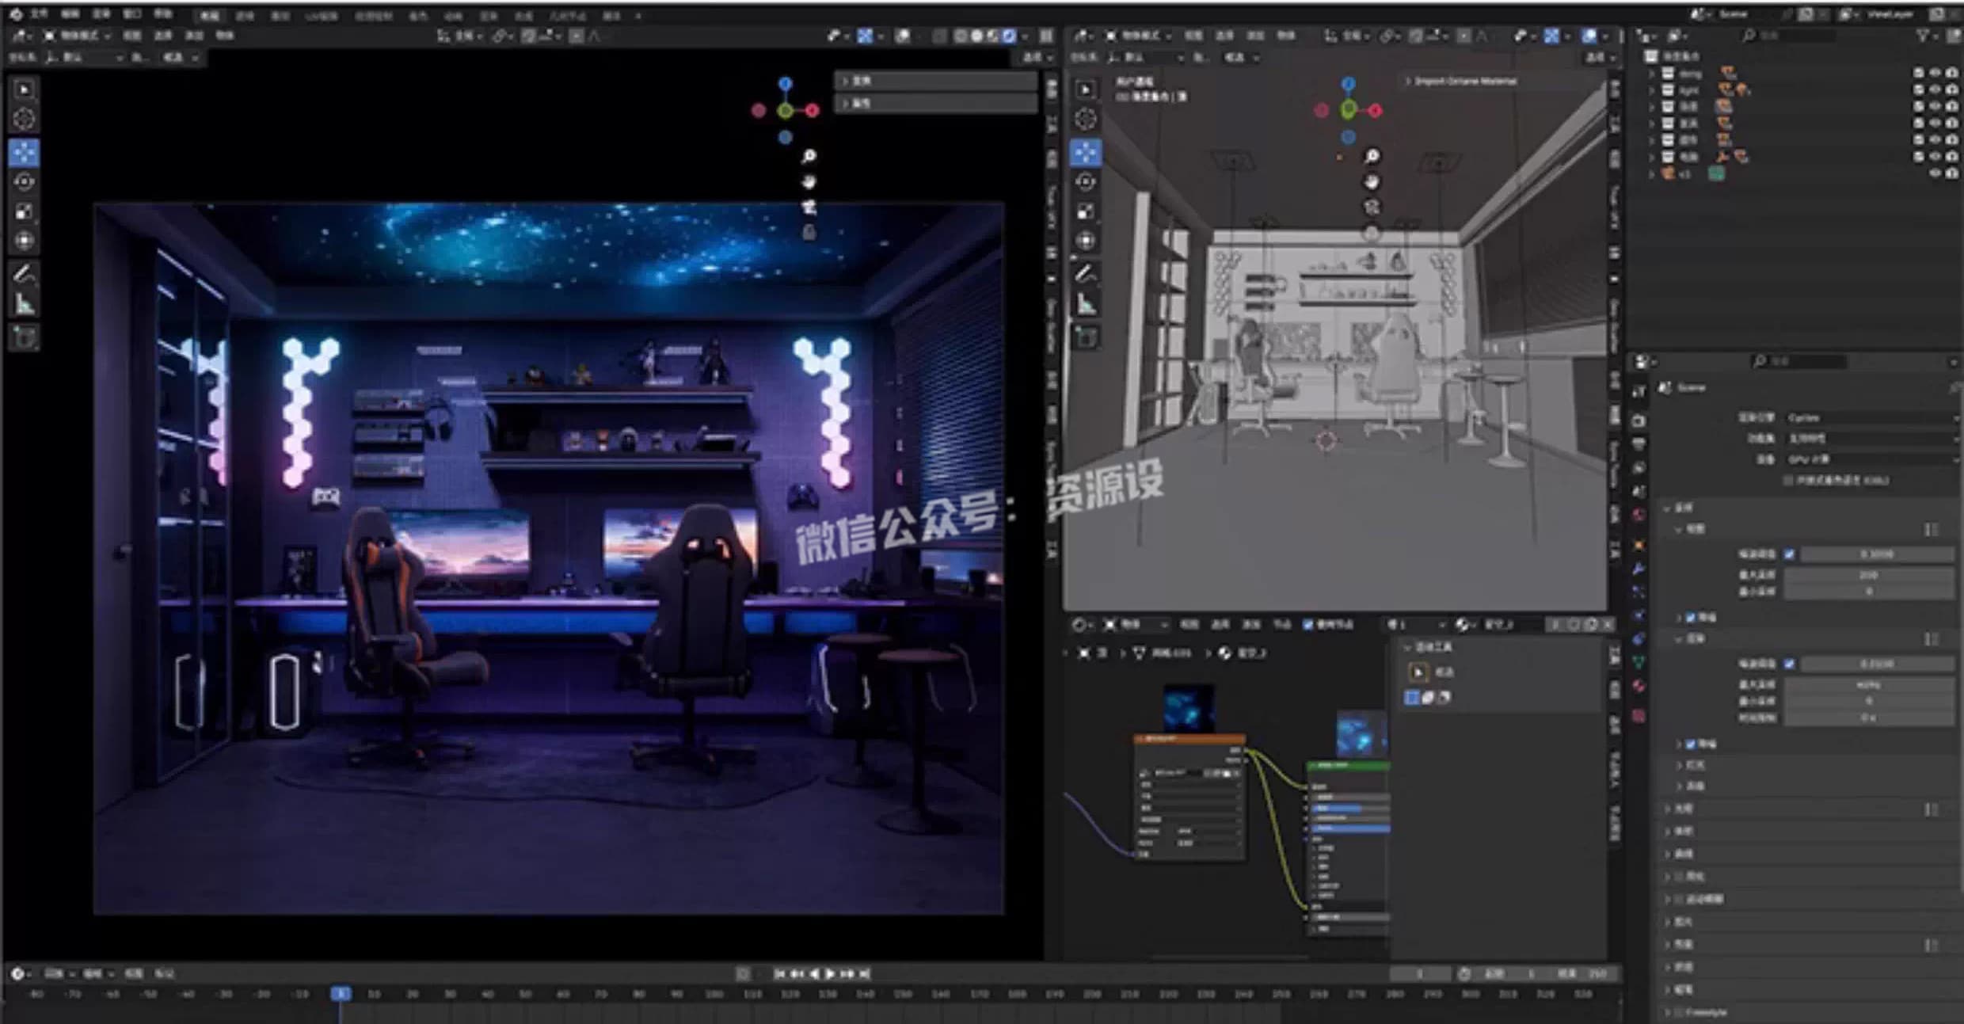Image resolution: width=1964 pixels, height=1024 pixels.
Task: Choose the Transform tool in left viewport
Action: (25, 240)
